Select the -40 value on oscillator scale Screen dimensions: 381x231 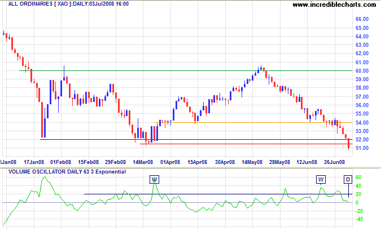pos(359,219)
